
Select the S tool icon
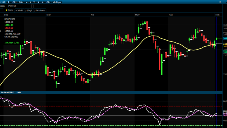tap(38, 2)
